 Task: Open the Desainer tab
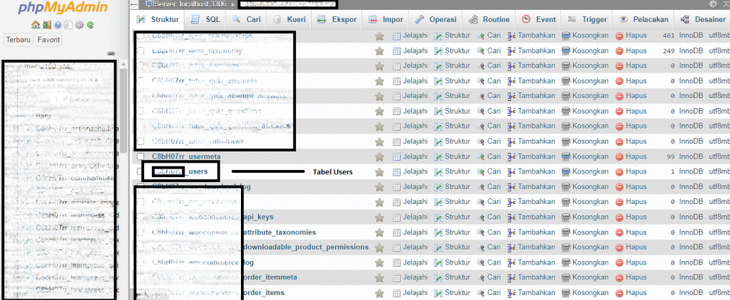point(703,20)
